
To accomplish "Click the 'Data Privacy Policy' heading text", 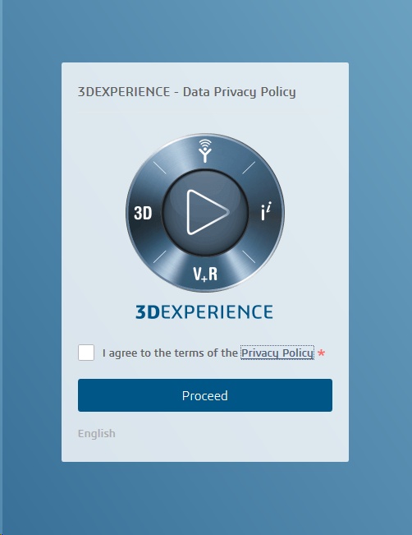I will coord(239,92).
